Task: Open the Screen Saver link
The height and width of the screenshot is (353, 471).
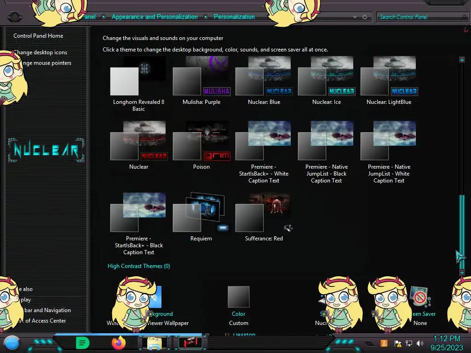Action: click(x=424, y=313)
